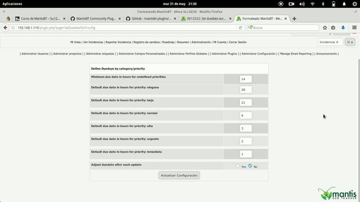Screen dimensions: 360x202
Task: Click Cerrar Sesión to log out
Action: [237, 42]
